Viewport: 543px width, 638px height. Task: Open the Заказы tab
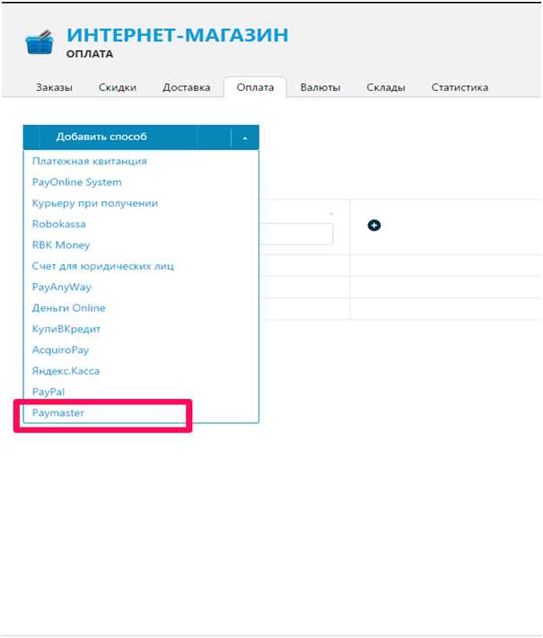coord(54,87)
